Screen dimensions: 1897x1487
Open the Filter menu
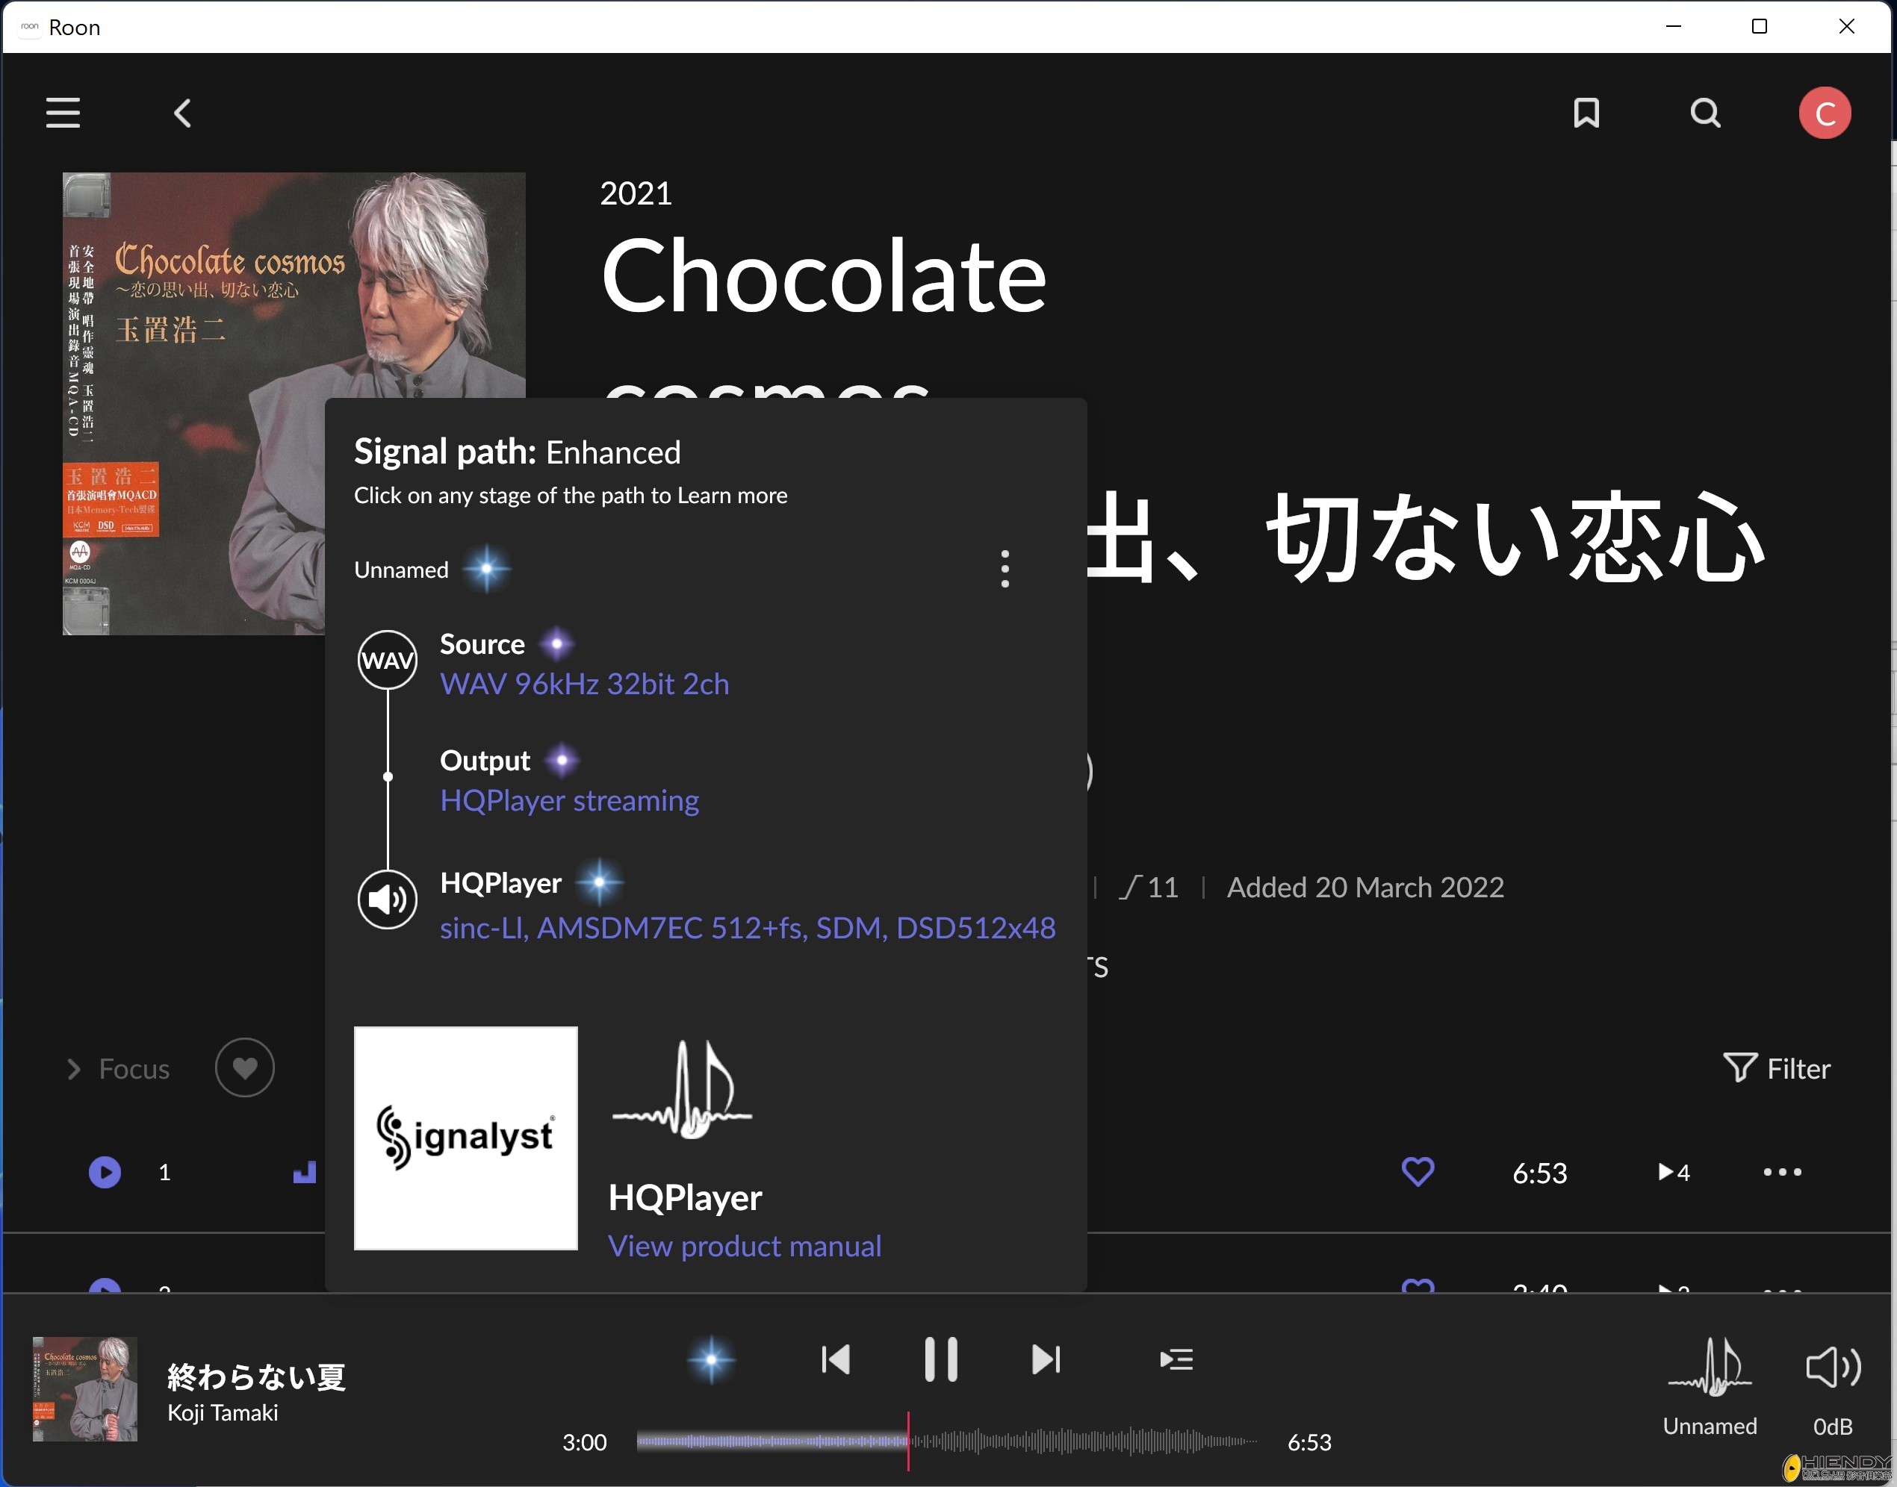(x=1778, y=1068)
